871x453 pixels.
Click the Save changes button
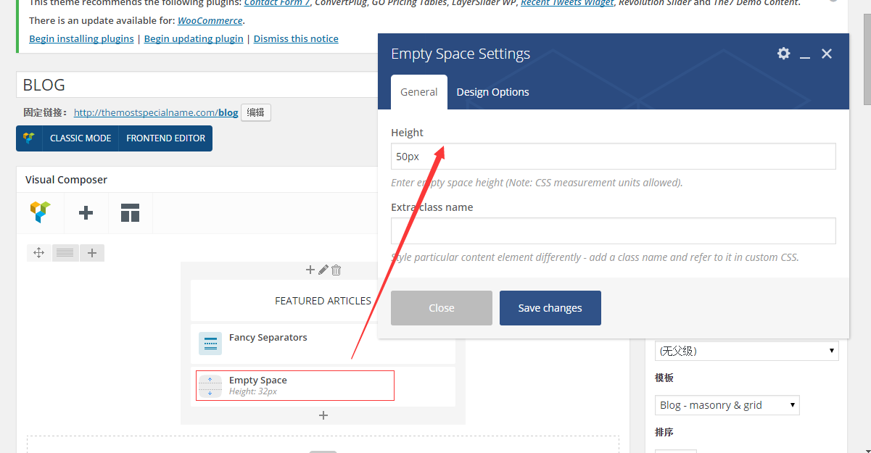point(550,308)
